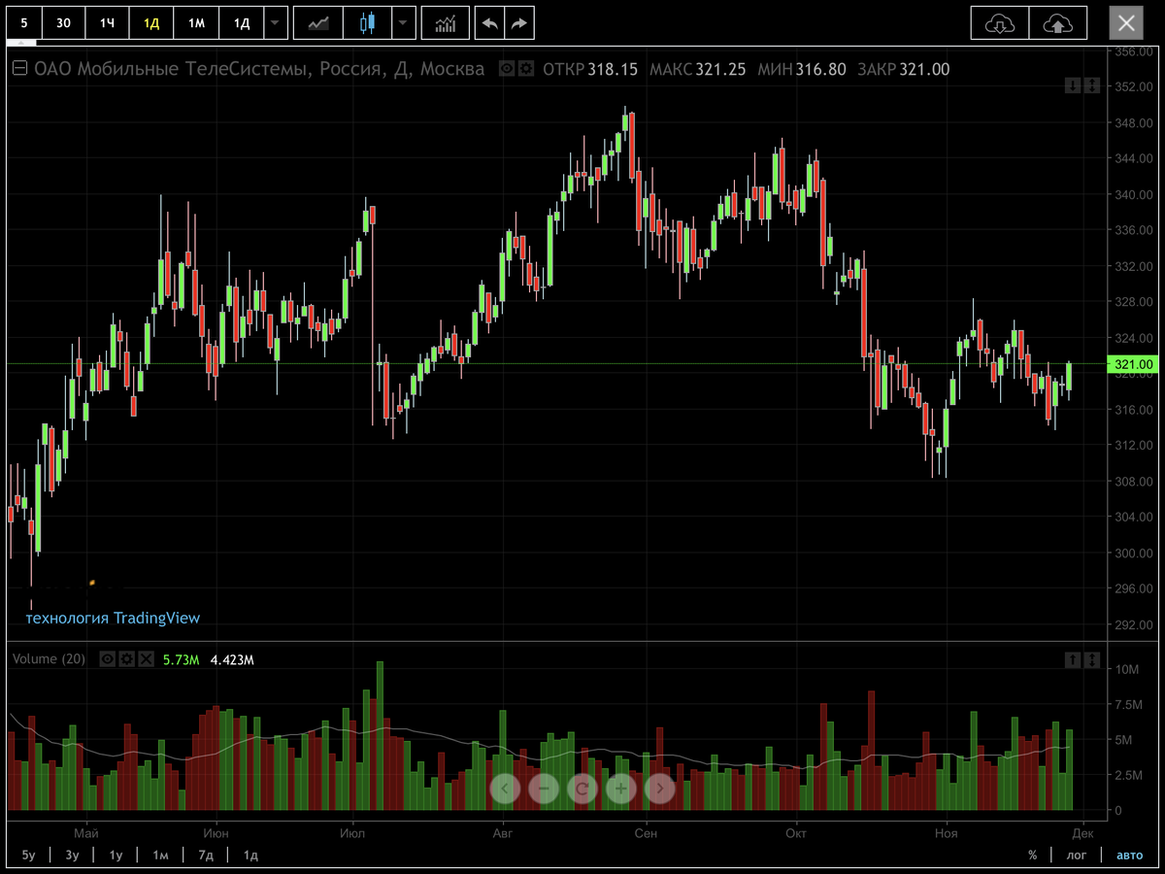Undo the last chart action

pyautogui.click(x=490, y=23)
